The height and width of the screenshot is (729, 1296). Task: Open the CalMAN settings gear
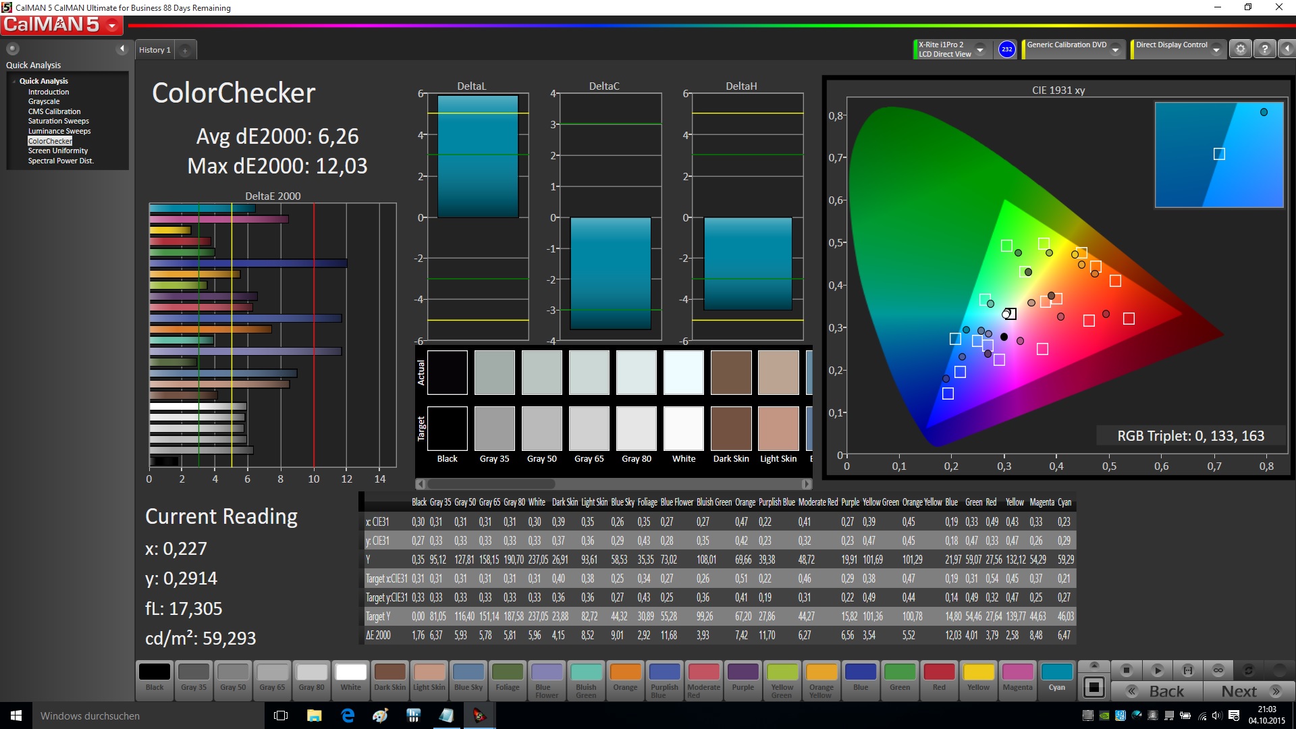pos(1240,49)
